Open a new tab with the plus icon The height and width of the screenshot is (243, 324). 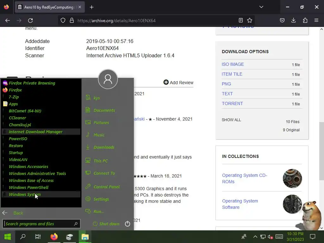coord(91,7)
